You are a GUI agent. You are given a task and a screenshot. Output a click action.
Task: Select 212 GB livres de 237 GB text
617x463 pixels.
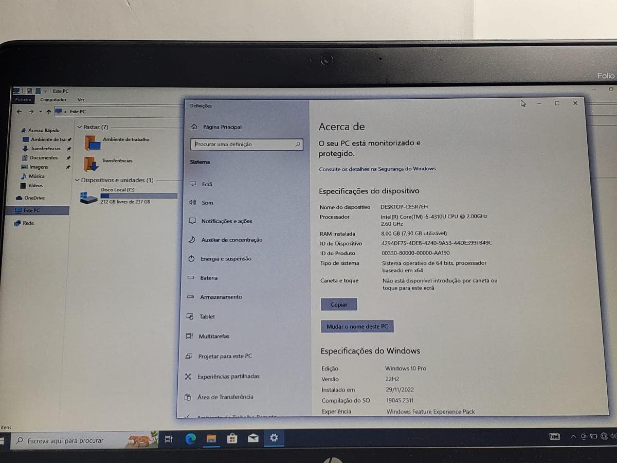pos(125,202)
